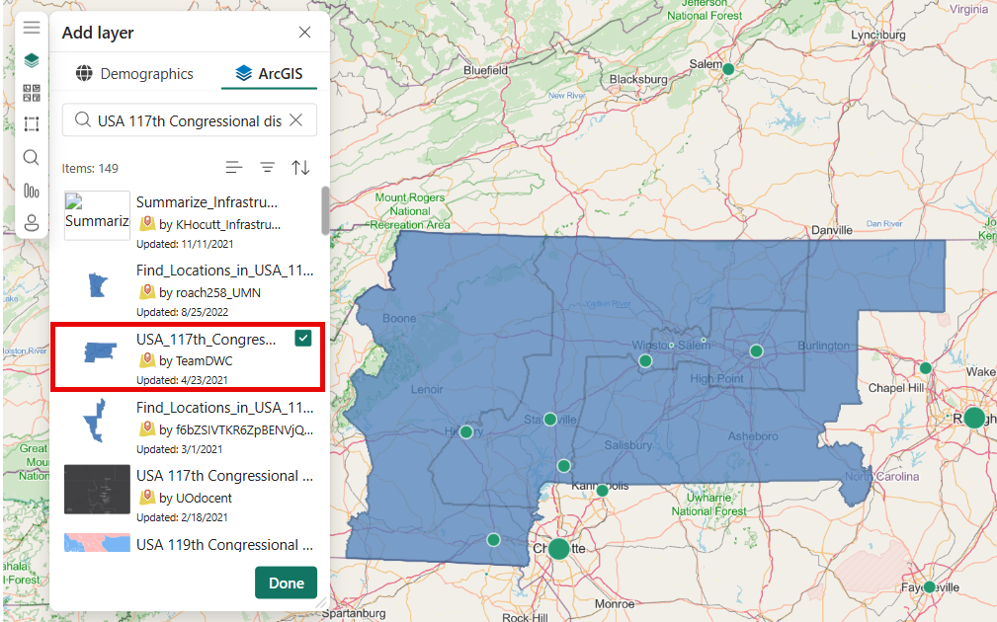The height and width of the screenshot is (622, 997).
Task: Open the search tool in the sidebar
Action: [x=31, y=156]
